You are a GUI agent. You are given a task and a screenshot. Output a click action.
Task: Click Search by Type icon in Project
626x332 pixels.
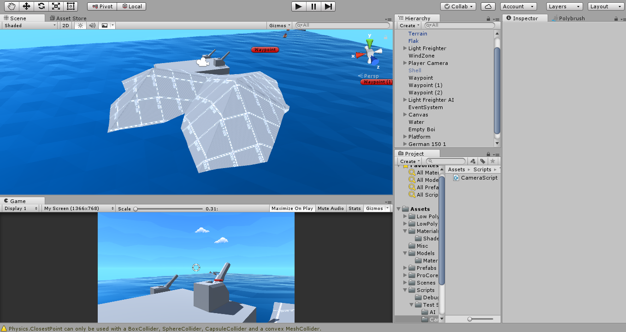click(472, 161)
